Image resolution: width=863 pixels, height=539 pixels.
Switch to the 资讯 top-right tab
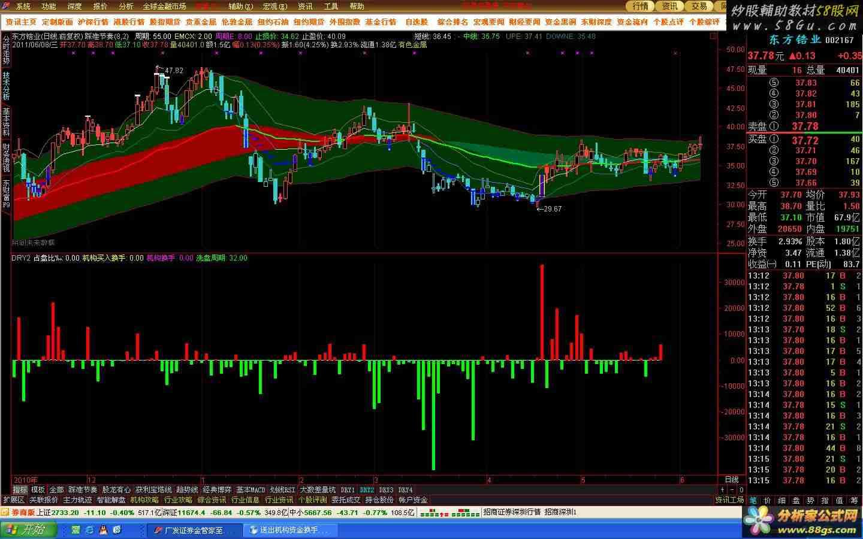[x=669, y=6]
